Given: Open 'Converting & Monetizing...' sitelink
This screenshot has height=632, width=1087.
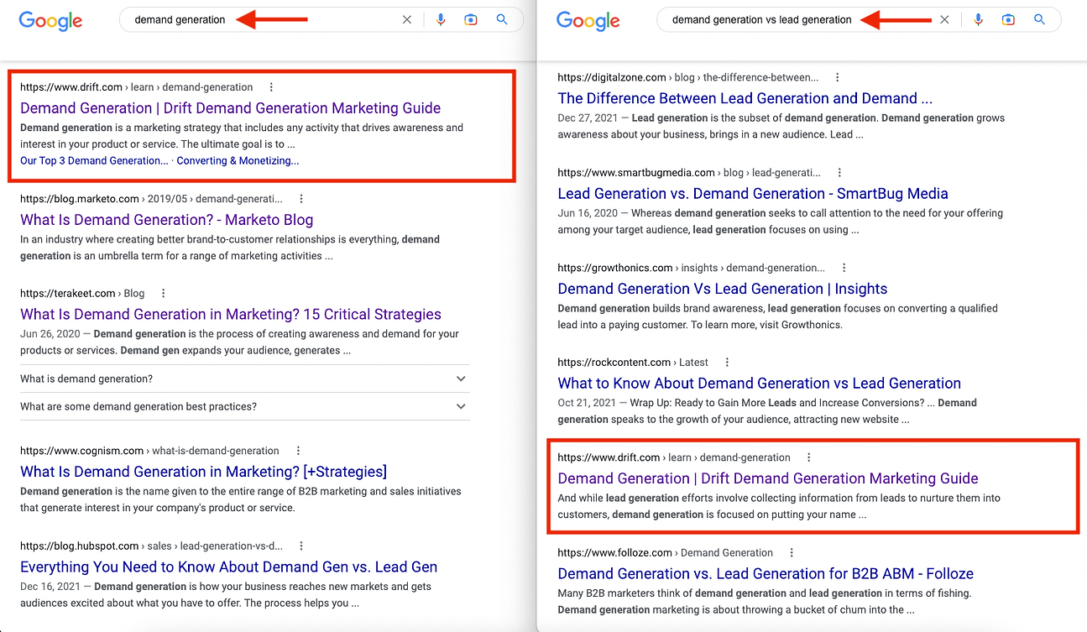Looking at the screenshot, I should (238, 160).
